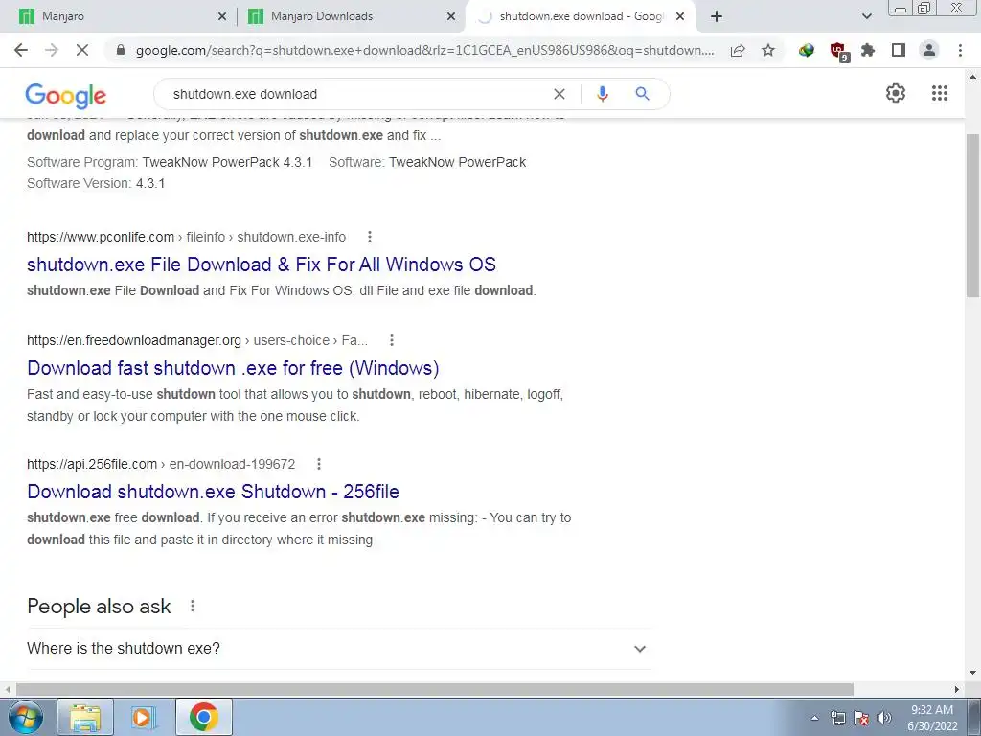Click the scroll down arrow
The width and height of the screenshot is (981, 736).
click(972, 673)
